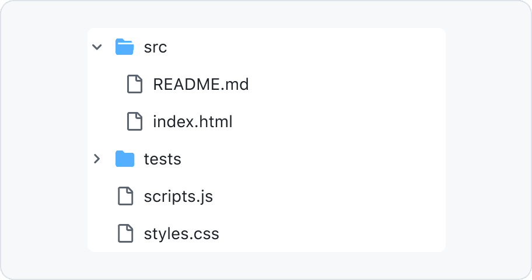Click the file icon beside README.md

135,84
